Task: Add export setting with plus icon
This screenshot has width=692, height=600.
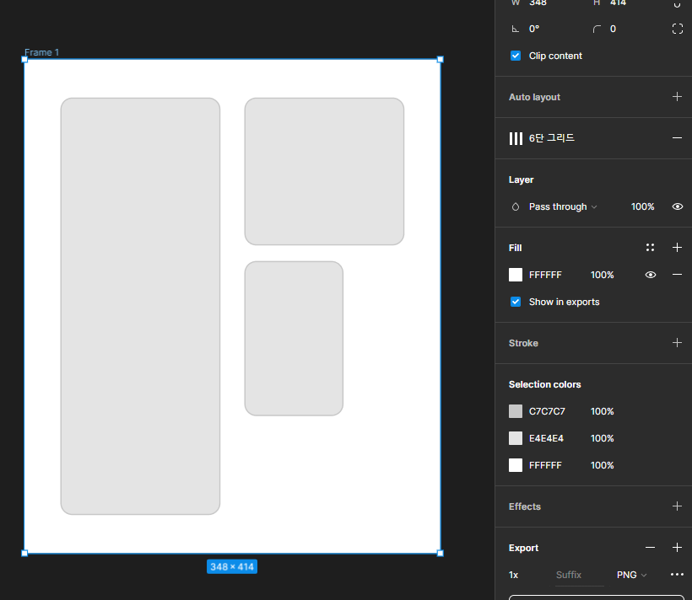Action: pyautogui.click(x=677, y=548)
